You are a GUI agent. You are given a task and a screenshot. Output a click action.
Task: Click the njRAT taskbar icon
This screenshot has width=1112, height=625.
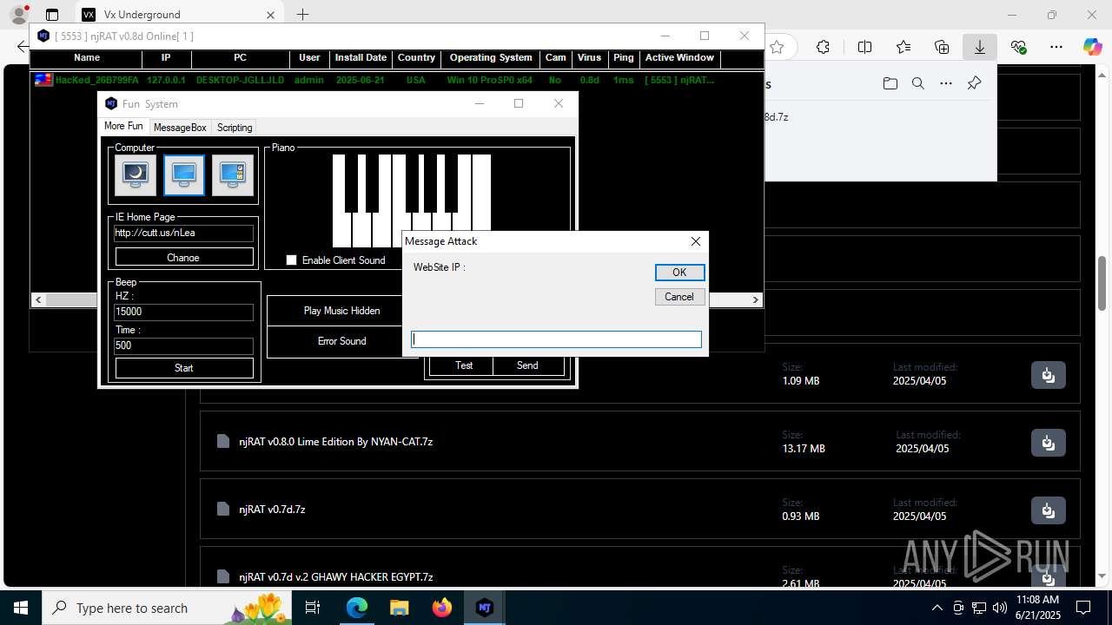click(485, 608)
